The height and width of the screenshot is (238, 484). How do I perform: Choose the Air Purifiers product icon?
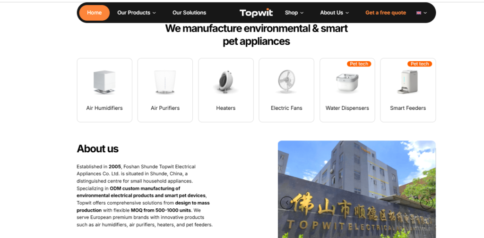tap(165, 82)
